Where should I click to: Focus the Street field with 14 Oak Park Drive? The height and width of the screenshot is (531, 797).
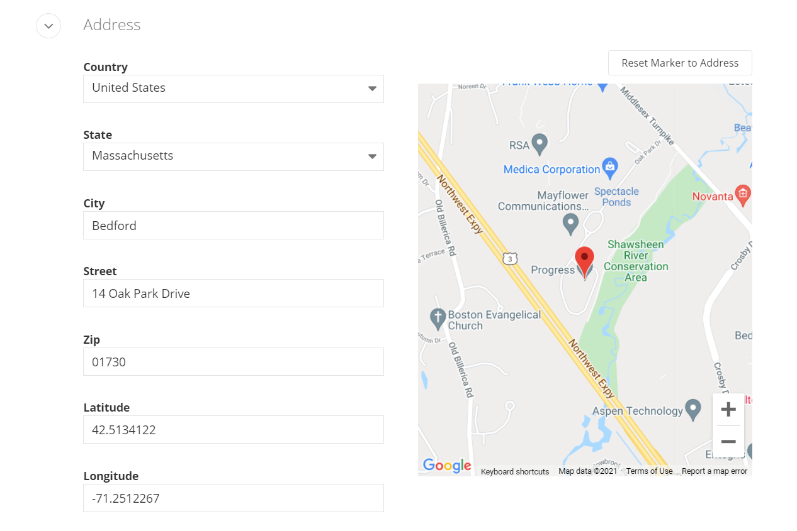[x=234, y=293]
